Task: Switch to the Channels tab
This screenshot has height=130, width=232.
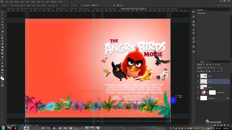Action: click(x=208, y=62)
